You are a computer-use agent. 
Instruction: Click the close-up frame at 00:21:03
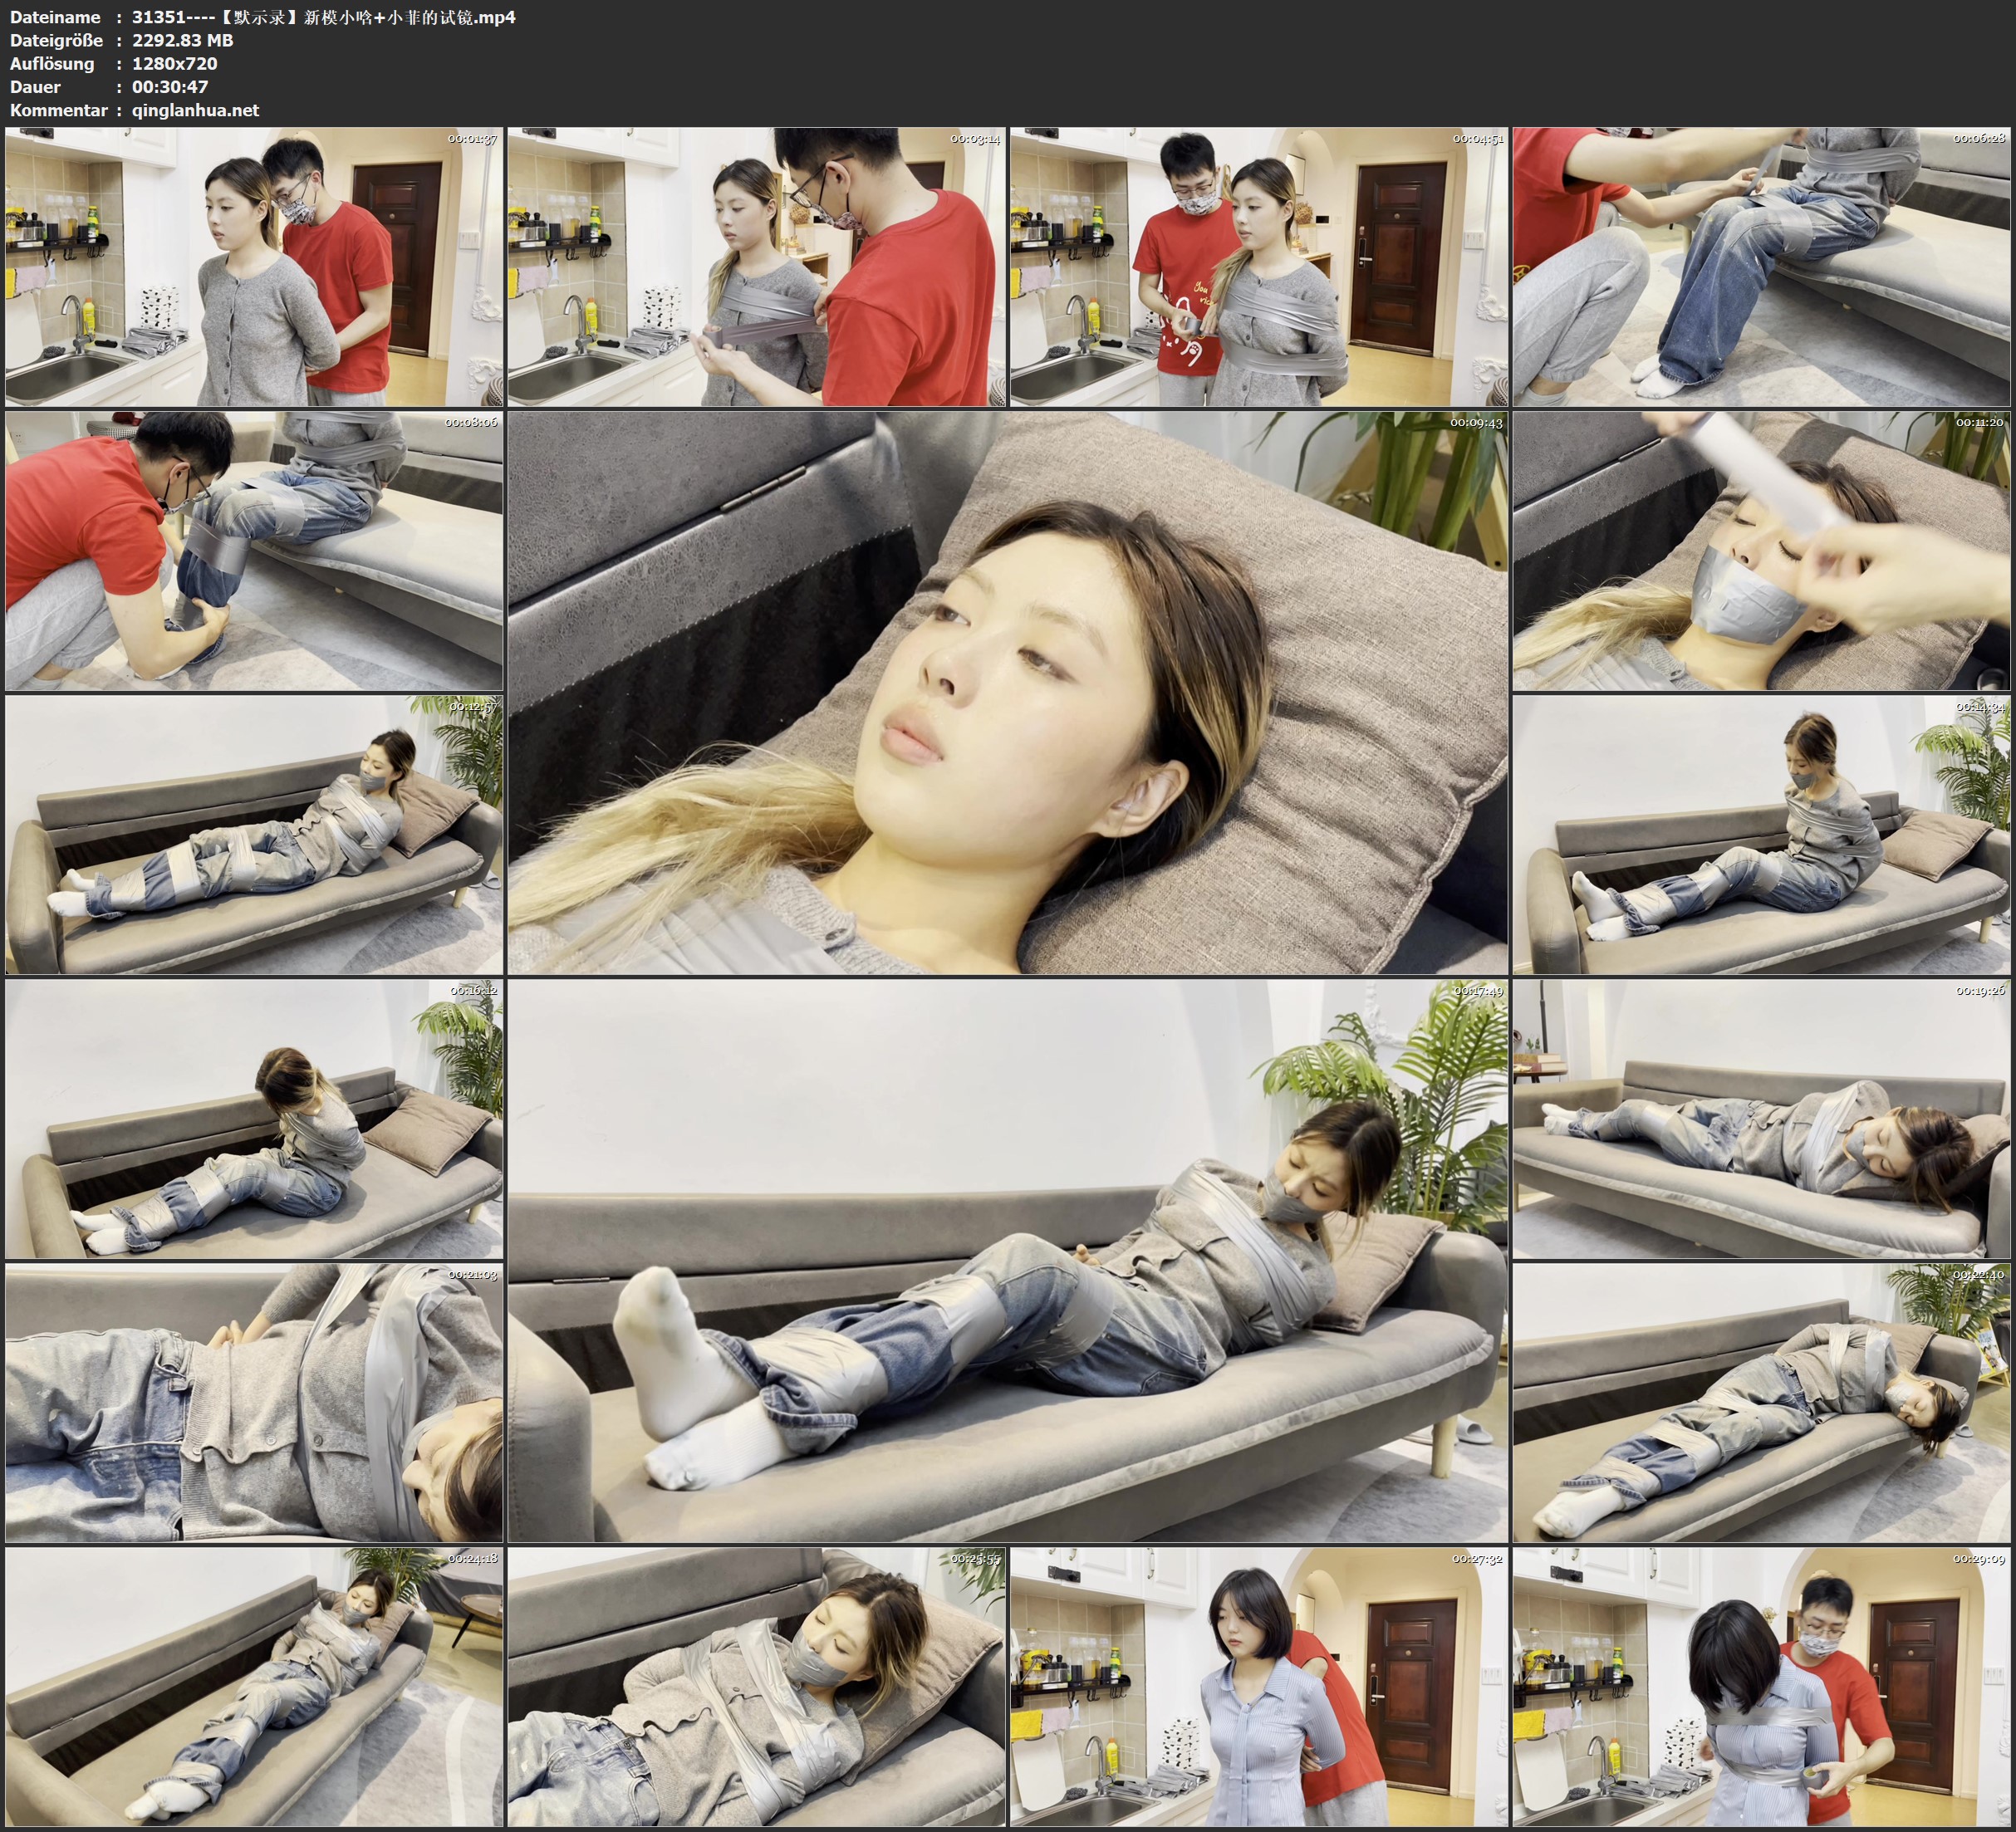(x=254, y=1402)
